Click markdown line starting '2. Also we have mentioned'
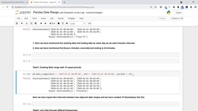The image size is (198, 111). [x=74, y=48]
